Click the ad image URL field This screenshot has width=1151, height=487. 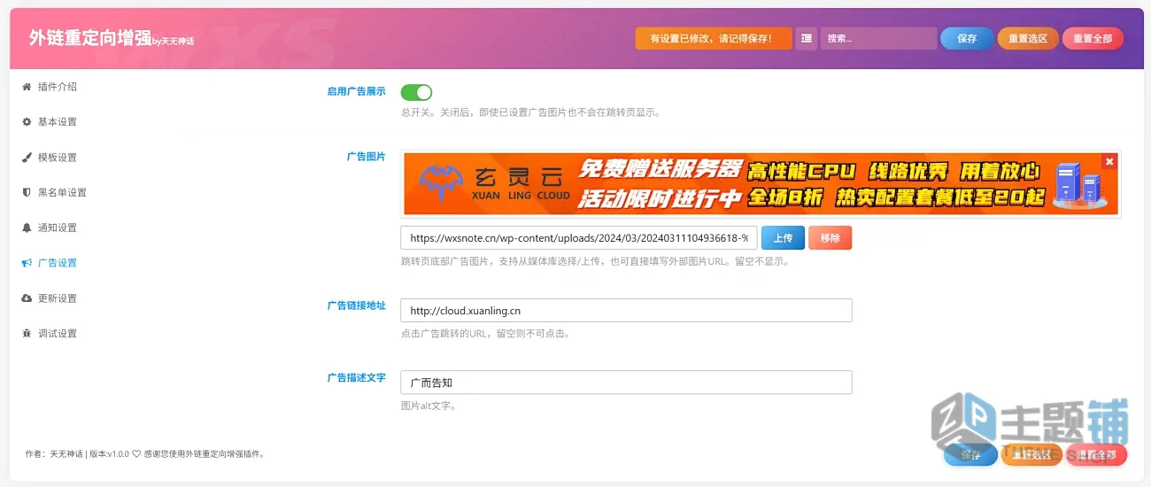click(x=579, y=238)
